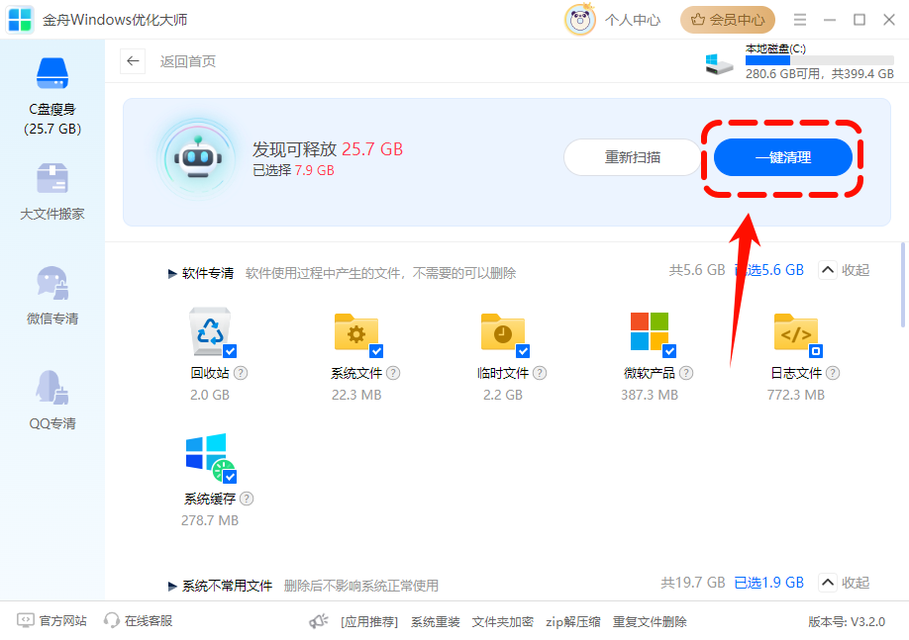Toggle the 日志文件 checkbox

click(816, 351)
